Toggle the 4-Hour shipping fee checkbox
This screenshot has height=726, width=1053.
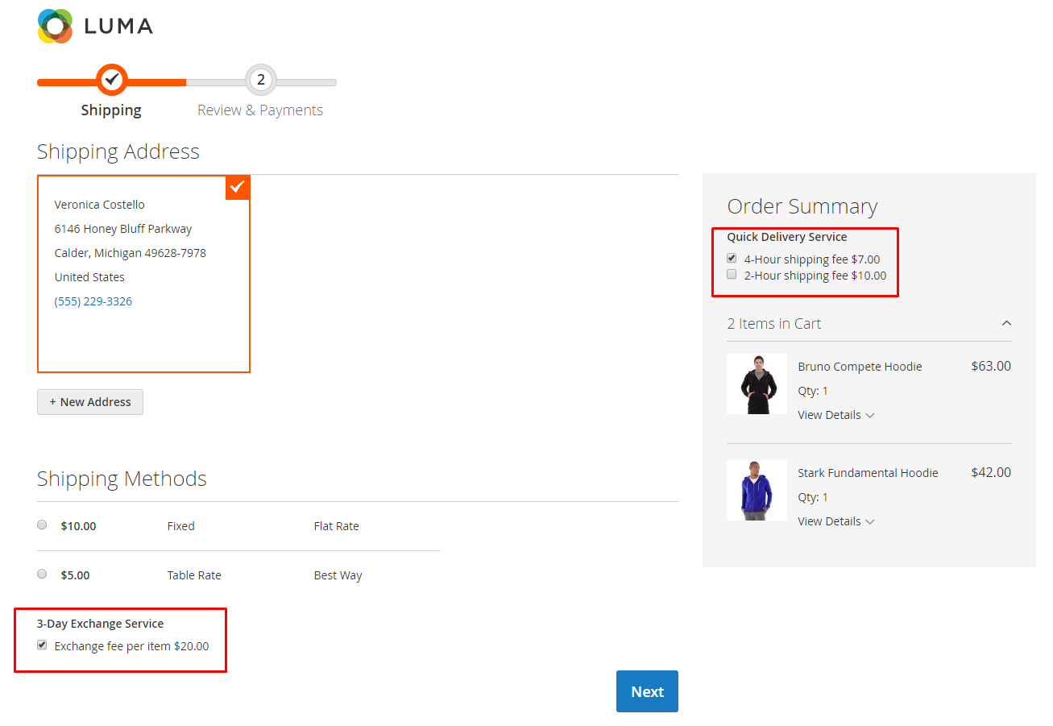point(732,259)
